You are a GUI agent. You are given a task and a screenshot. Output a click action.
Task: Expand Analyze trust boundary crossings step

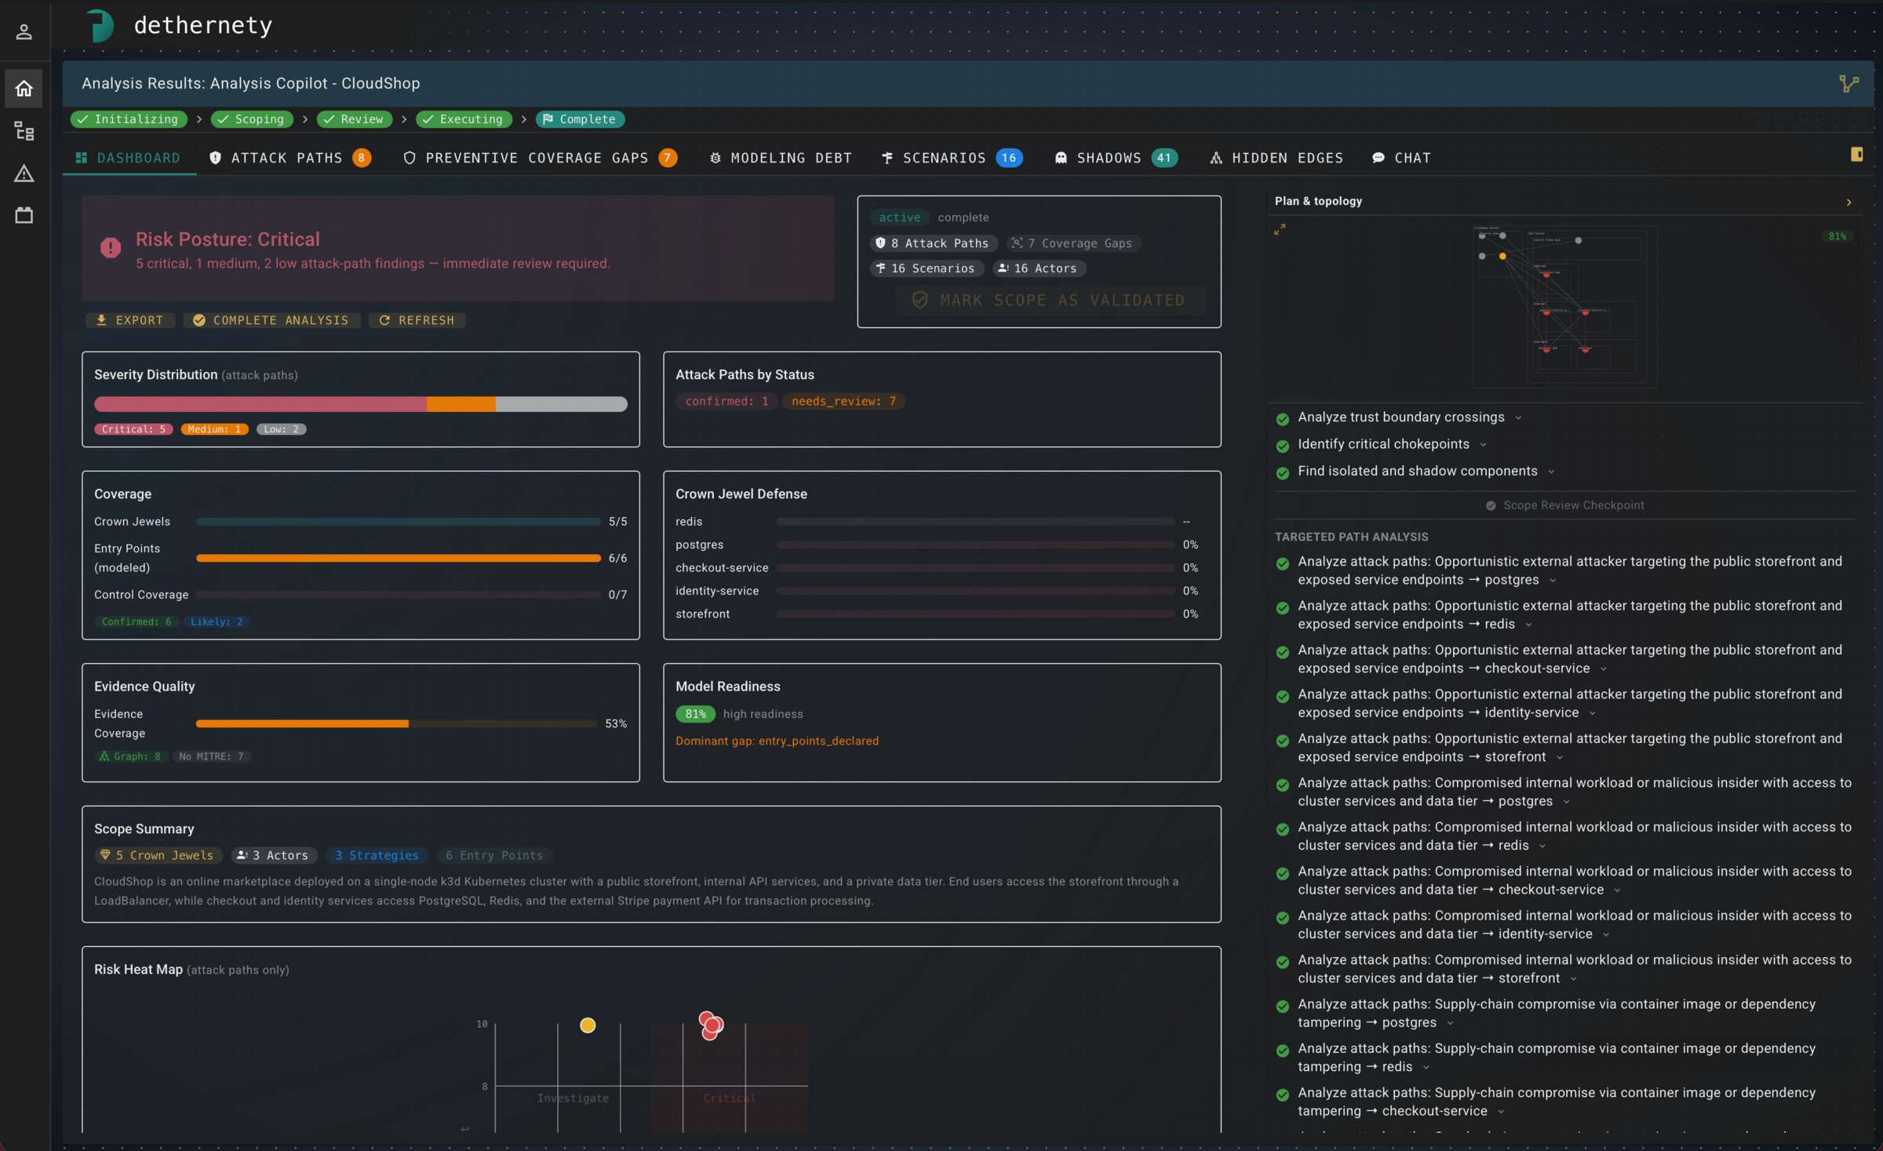[1518, 417]
